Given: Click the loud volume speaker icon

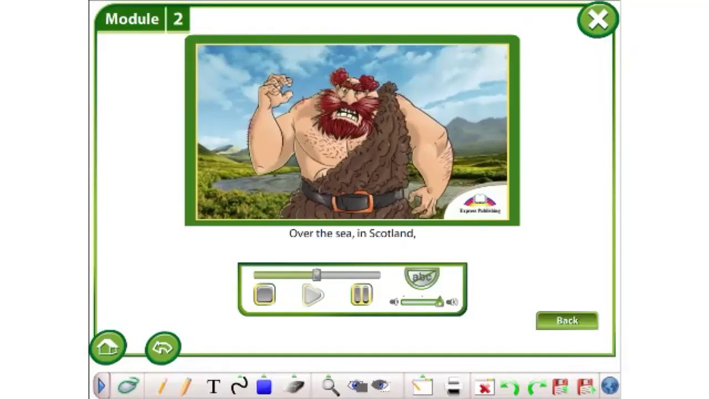Looking at the screenshot, I should 452,302.
